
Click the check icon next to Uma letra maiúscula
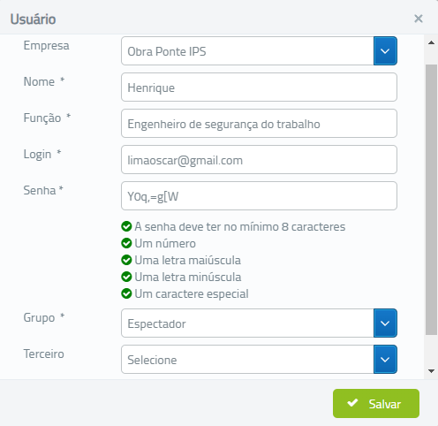(x=126, y=260)
